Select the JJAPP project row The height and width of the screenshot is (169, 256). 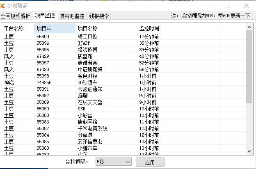(x=123, y=43)
